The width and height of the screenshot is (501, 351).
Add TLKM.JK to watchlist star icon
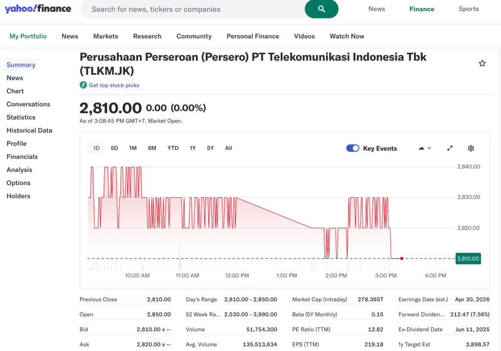482,63
